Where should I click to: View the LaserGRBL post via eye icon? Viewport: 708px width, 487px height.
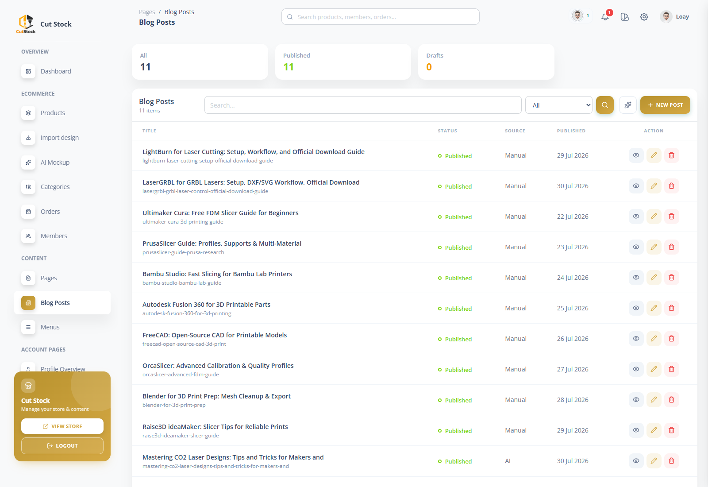point(636,186)
